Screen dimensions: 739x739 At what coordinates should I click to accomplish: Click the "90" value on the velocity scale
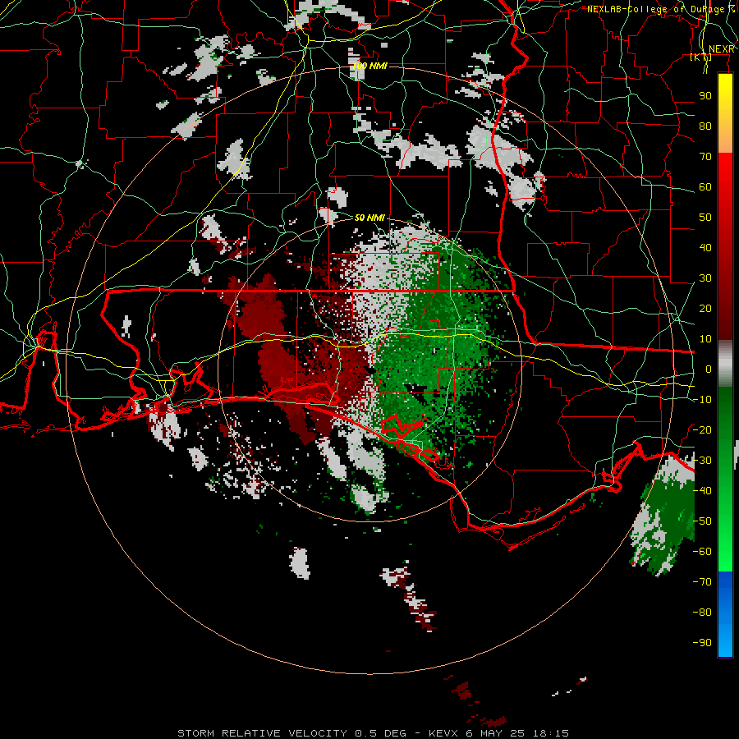[x=705, y=96]
